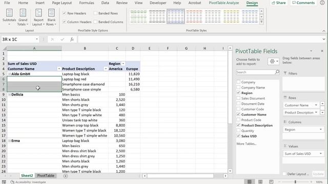Enable Defer Layout Update checkbox

(x=284, y=174)
